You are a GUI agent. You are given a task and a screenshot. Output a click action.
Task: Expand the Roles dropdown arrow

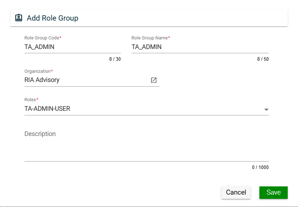[266, 109]
